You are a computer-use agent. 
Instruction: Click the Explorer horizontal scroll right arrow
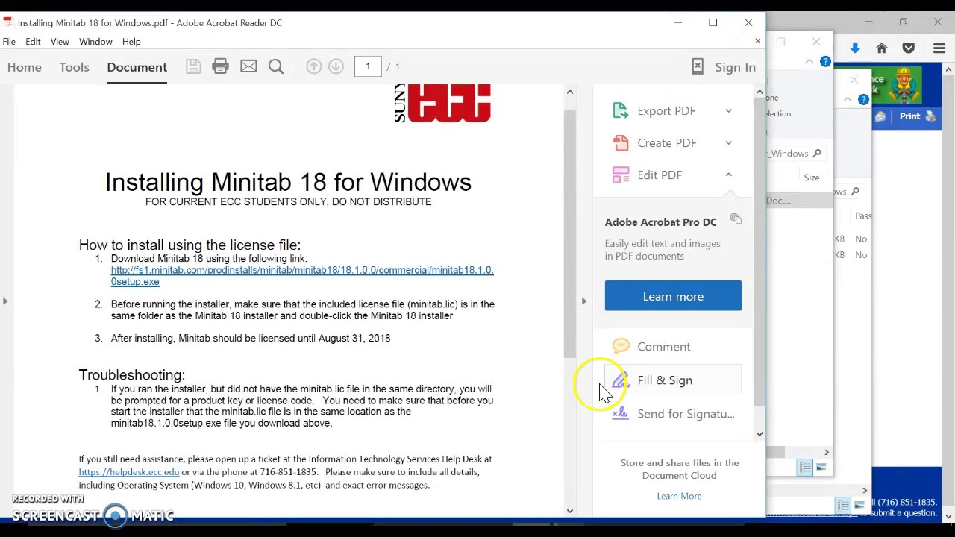[x=827, y=452]
